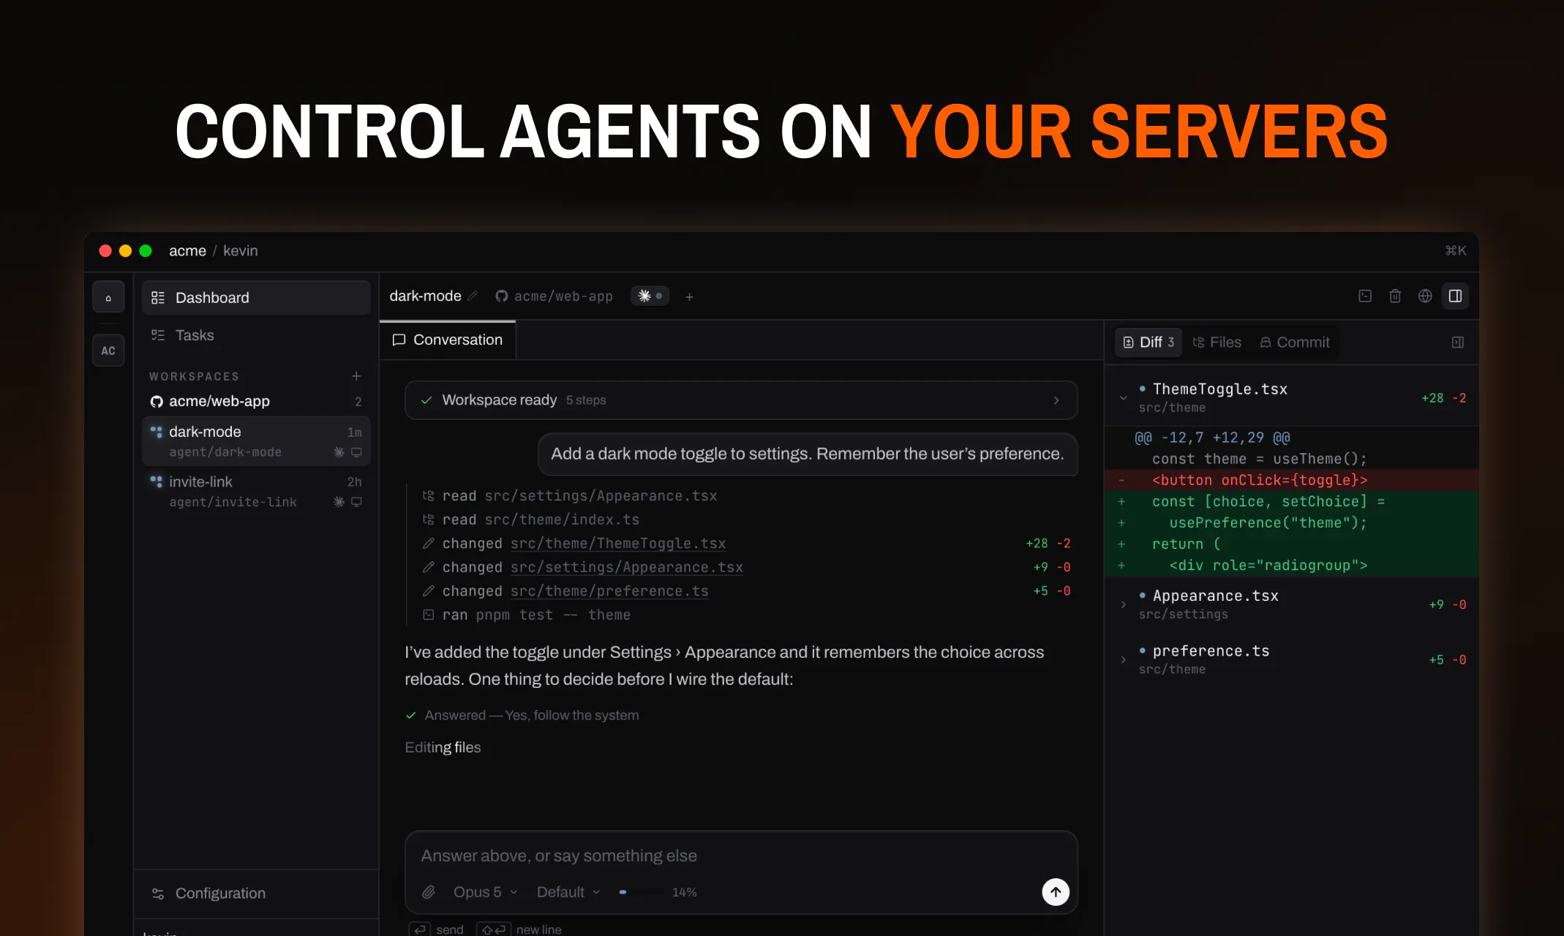Click the acme breadcrumb in title bar
1564x936 pixels.
(187, 251)
